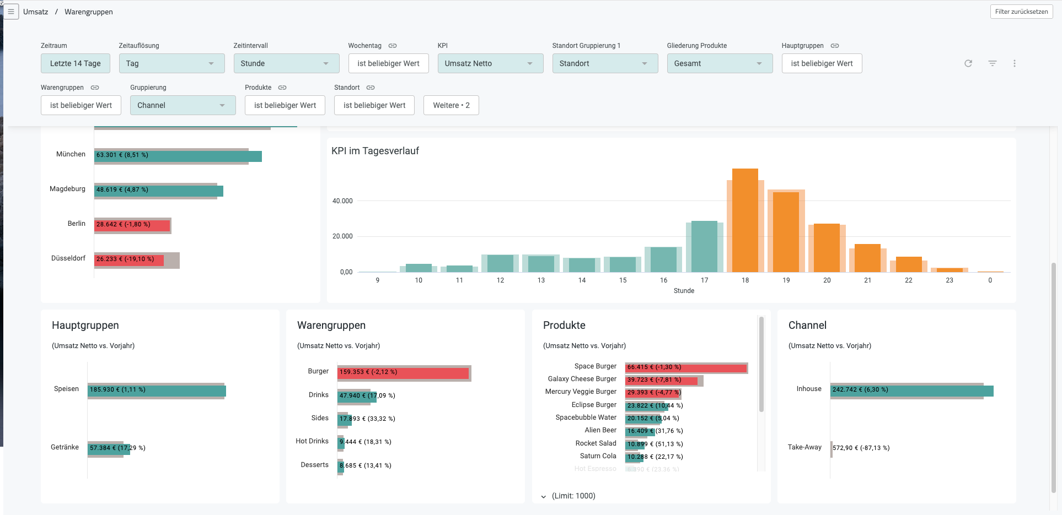The height and width of the screenshot is (515, 1062).
Task: Click the Mercury Veggie Burger bar
Action: pyautogui.click(x=653, y=394)
